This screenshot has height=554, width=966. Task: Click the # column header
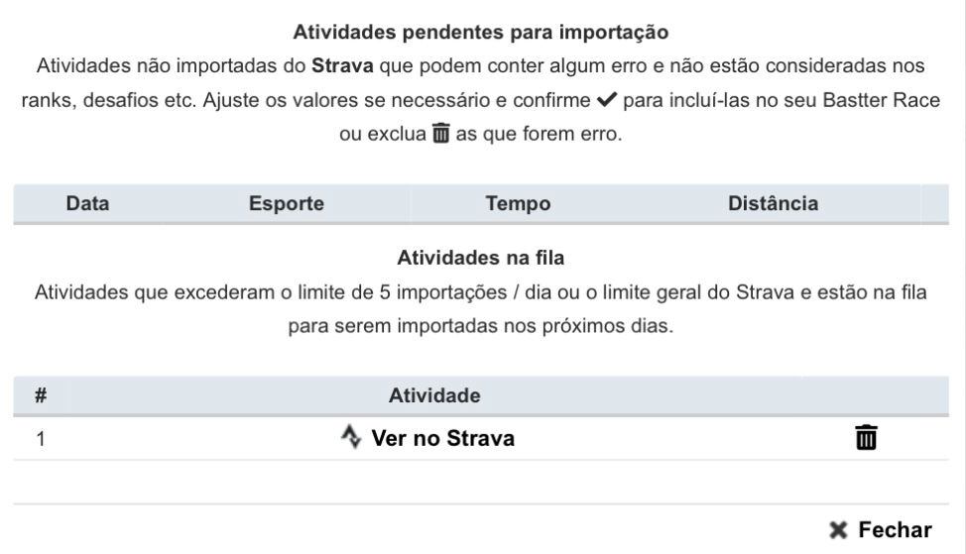(x=41, y=395)
